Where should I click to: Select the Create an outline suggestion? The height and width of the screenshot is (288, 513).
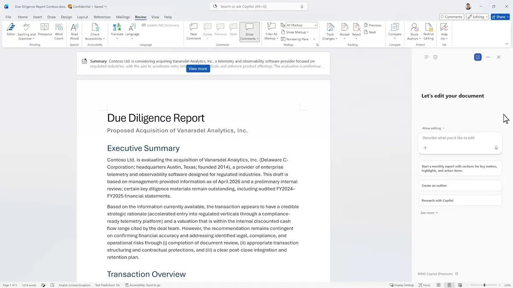pyautogui.click(x=460, y=185)
